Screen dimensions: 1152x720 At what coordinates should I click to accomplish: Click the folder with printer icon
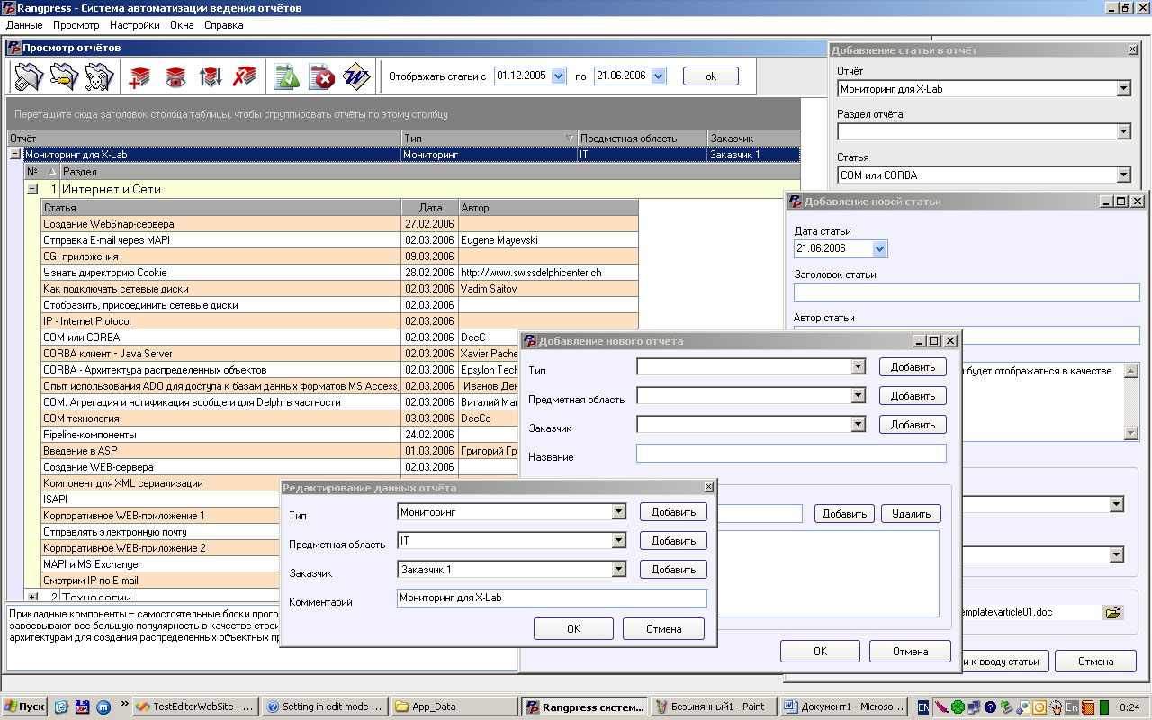pyautogui.click(x=30, y=77)
